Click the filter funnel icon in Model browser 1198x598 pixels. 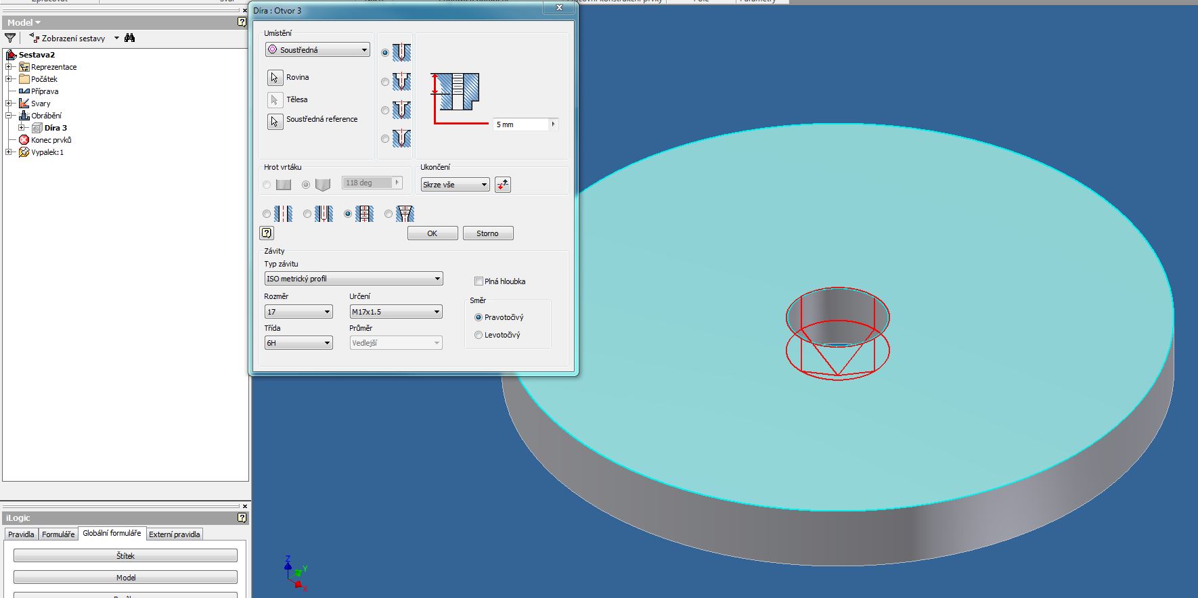click(10, 39)
